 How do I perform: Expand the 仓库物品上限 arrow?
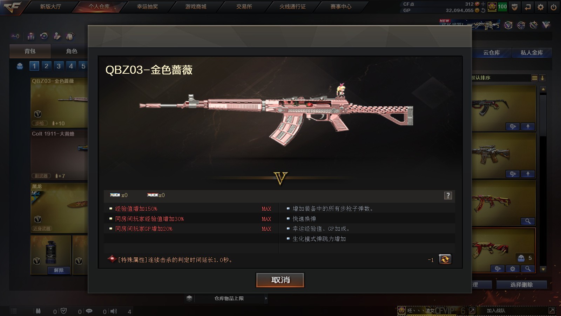(266, 298)
